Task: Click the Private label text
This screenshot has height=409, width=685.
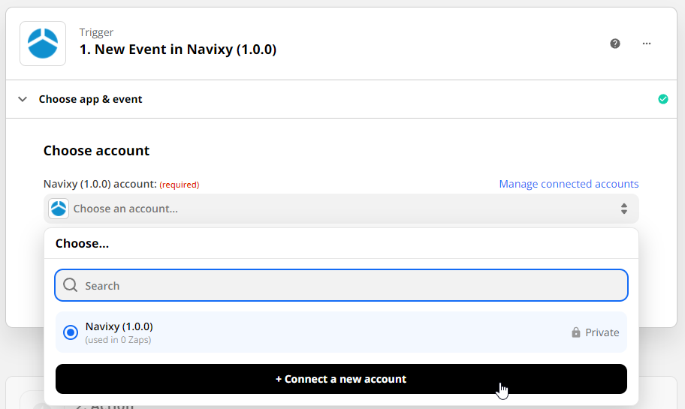Action: [602, 332]
